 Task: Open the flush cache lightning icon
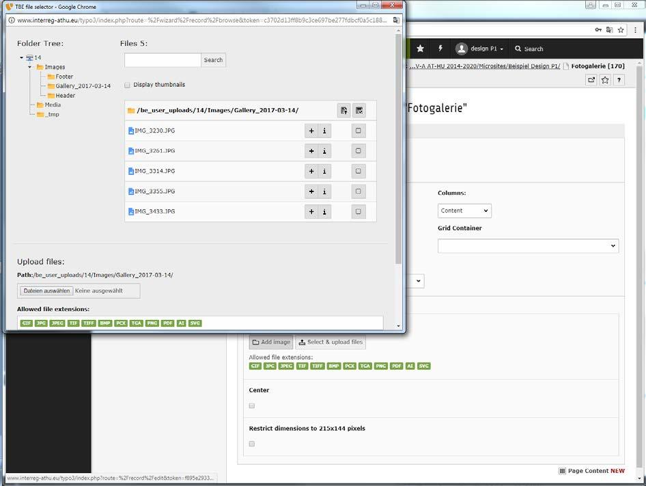(440, 49)
